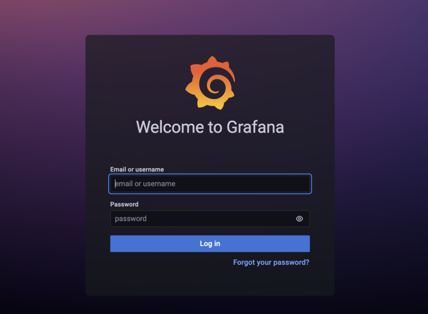Screen dimensions: 428x314
Task: Show typed password using eye icon
Action: click(300, 218)
